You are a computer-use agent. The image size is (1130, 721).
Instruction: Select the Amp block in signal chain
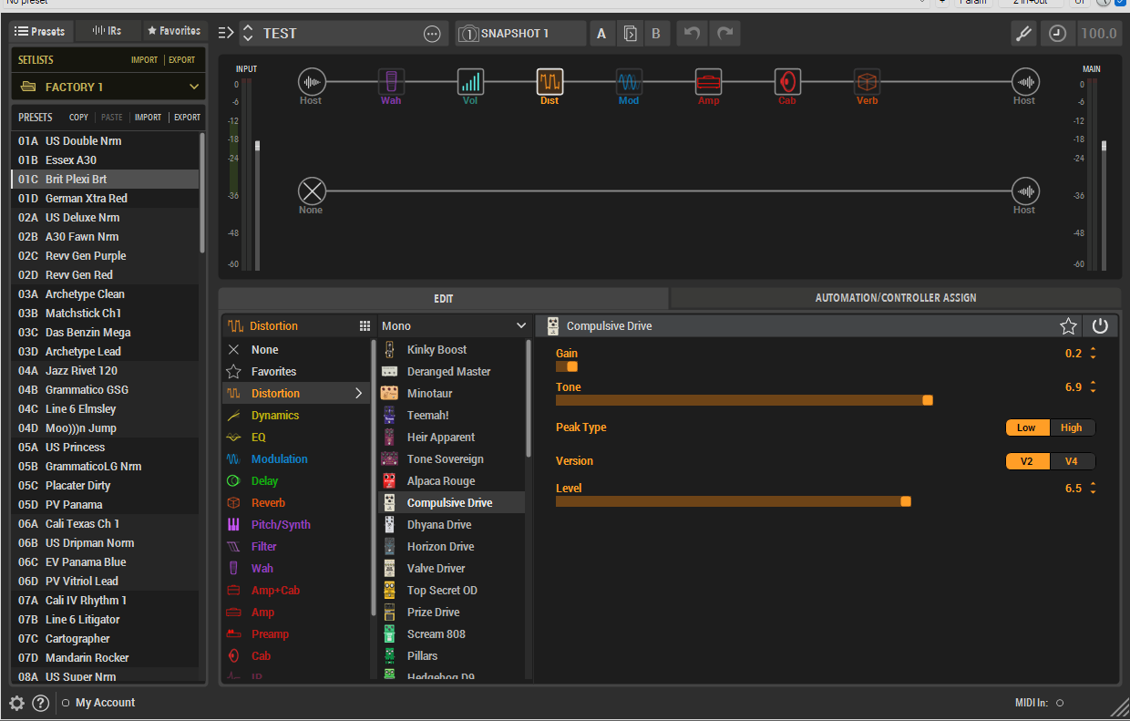pos(709,82)
